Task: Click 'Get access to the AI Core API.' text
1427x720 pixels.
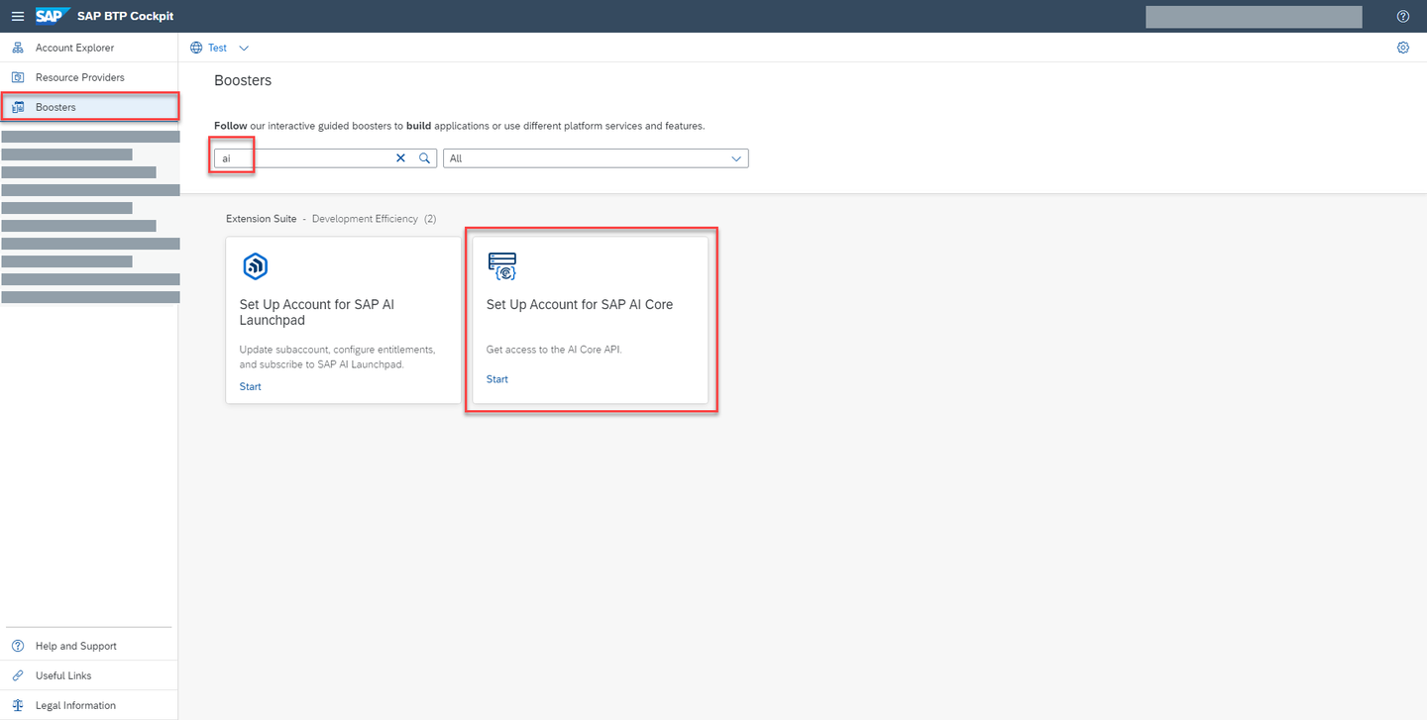Action: click(x=554, y=350)
